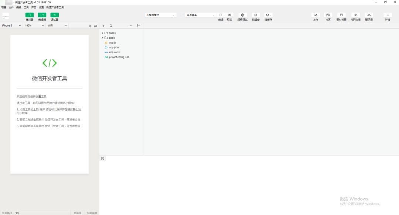This screenshot has height=215, width=399.
Task: Click the three-dots more options icon
Action: pyautogui.click(x=130, y=26)
